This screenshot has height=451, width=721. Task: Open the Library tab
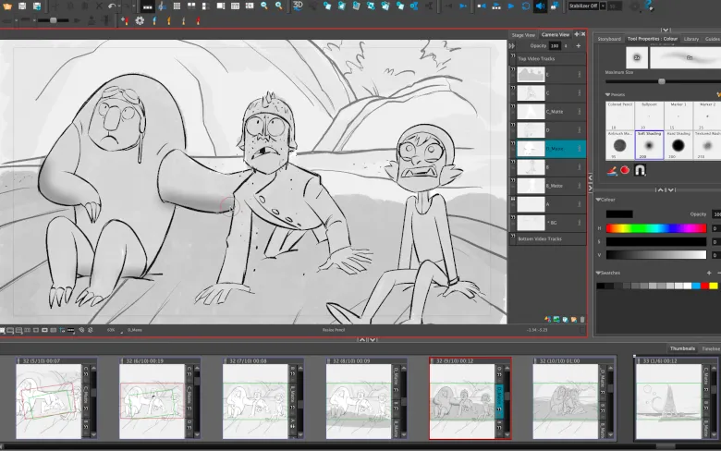pos(691,39)
